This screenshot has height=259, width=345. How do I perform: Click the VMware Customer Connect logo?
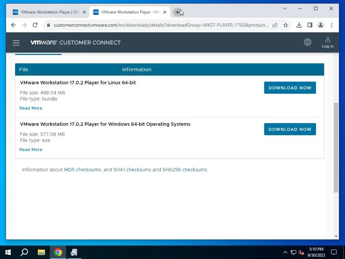(75, 42)
